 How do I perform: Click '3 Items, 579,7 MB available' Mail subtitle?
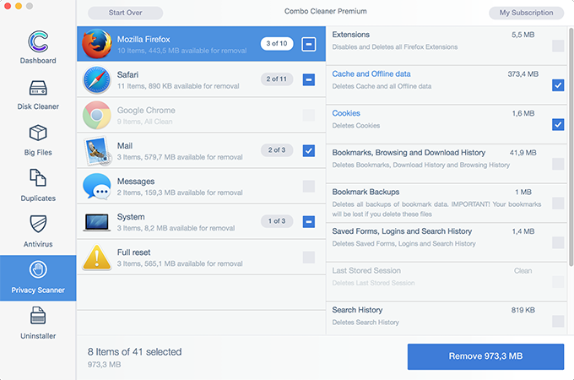point(180,157)
